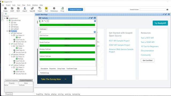The image size is (171, 96).
Task: Open the Project menu
Action: click(x=8, y=5)
